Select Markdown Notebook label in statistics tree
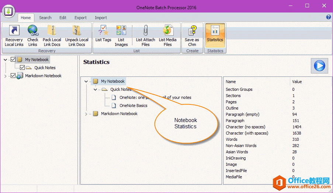 pos(119,114)
